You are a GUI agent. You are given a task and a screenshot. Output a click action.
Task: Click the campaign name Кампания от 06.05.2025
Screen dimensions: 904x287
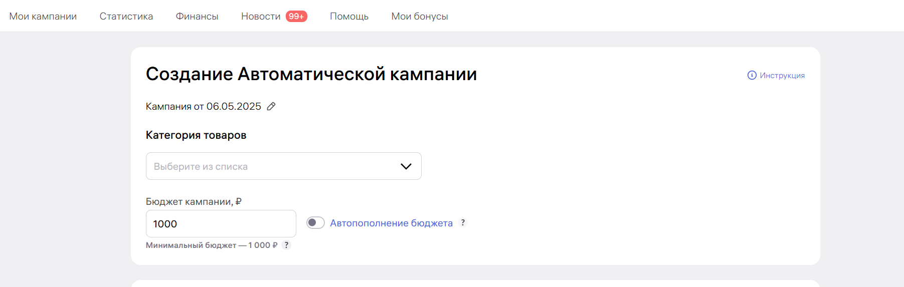204,106
